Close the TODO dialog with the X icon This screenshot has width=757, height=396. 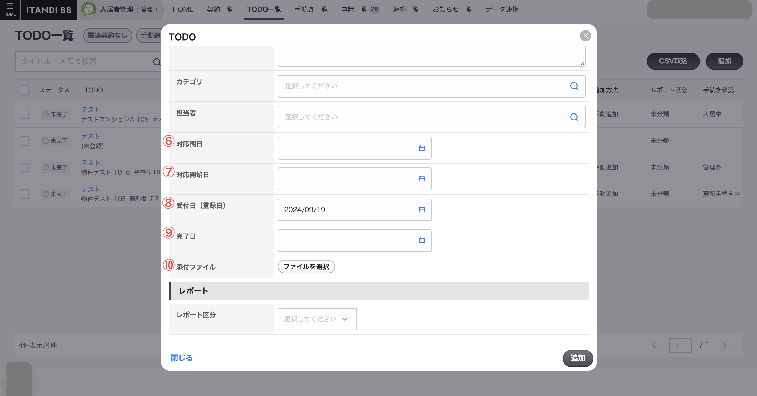[x=585, y=36]
